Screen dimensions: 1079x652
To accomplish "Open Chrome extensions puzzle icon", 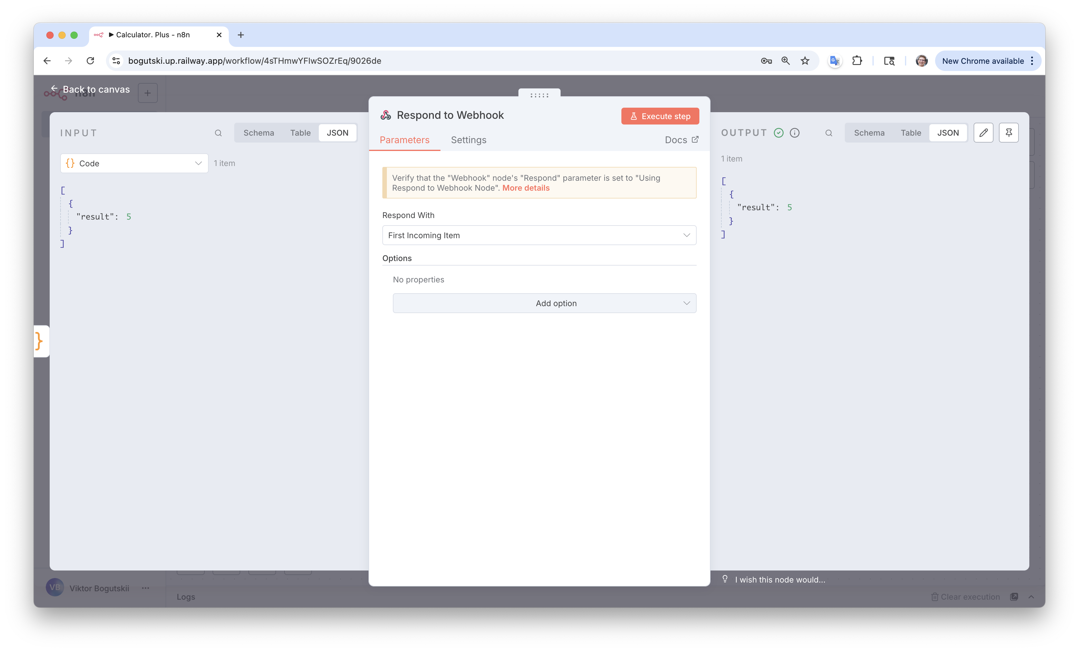I will [x=857, y=61].
